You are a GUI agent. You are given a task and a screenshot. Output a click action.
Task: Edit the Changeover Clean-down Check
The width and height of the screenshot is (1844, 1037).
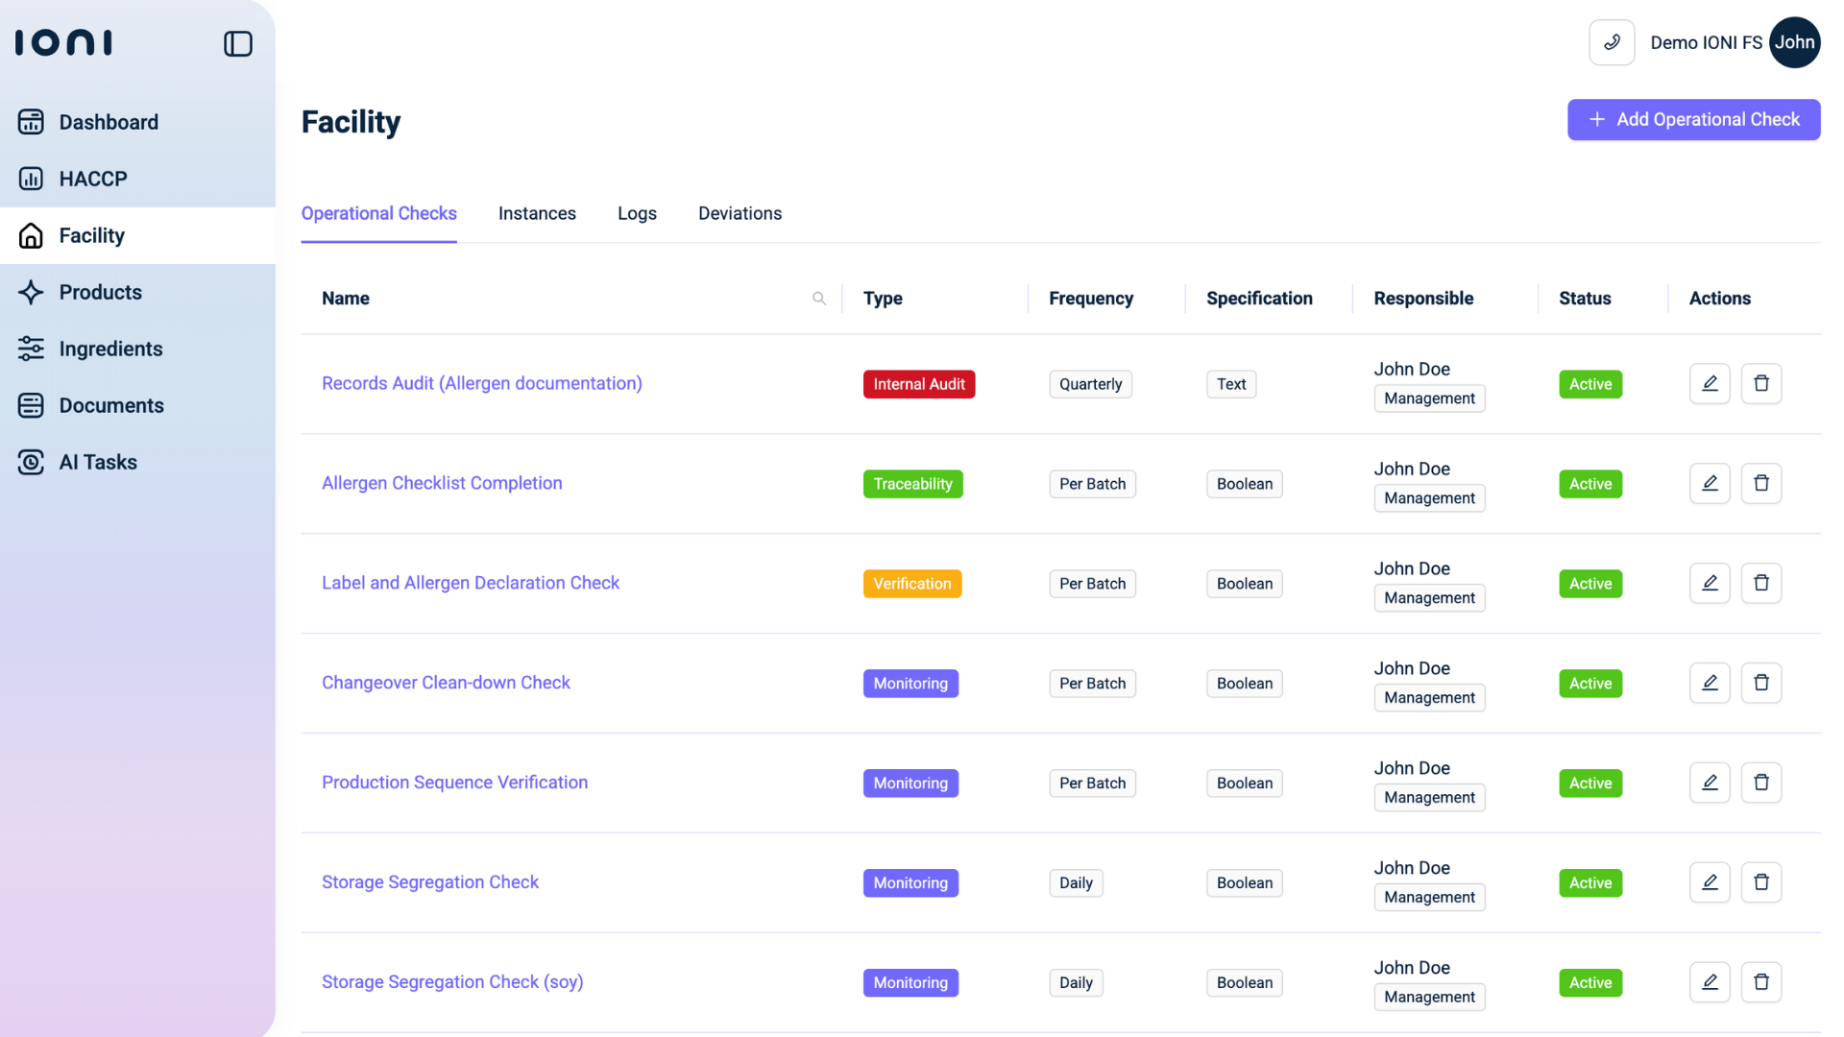pyautogui.click(x=1709, y=683)
